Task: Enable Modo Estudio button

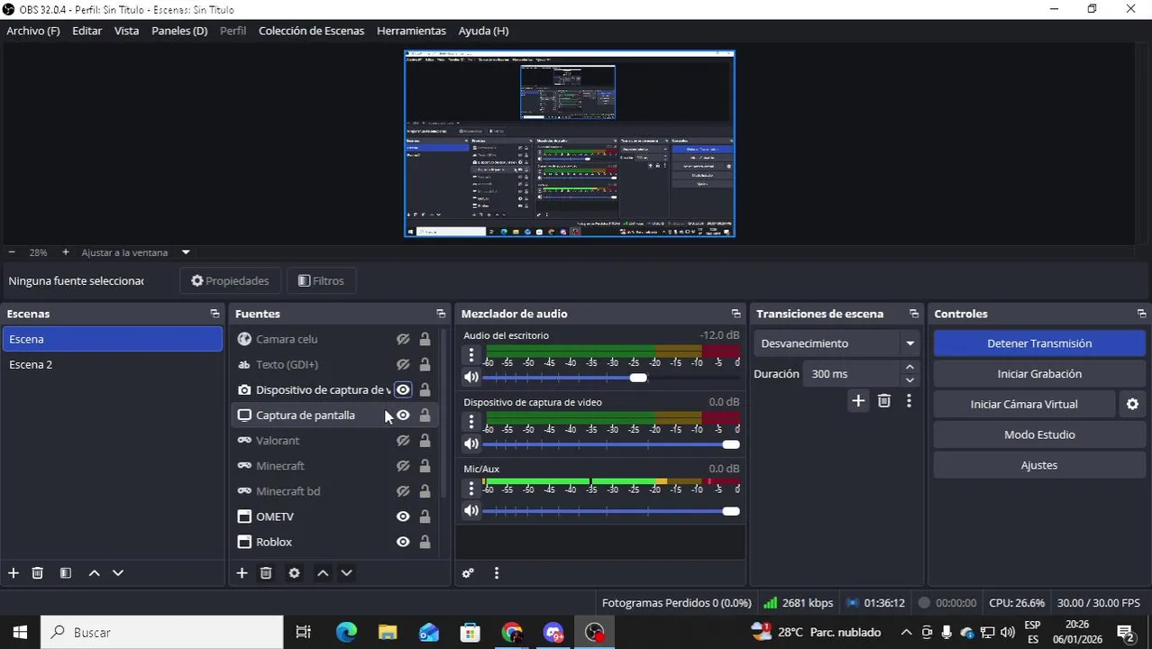Action: click(1039, 435)
